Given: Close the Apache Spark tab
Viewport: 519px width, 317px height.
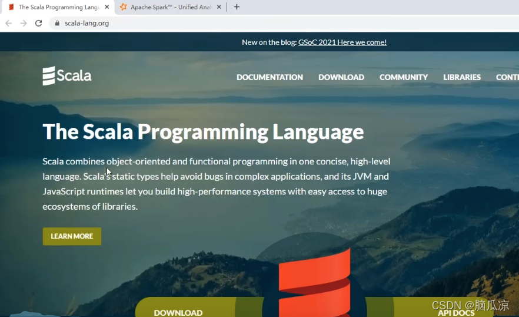Looking at the screenshot, I should tap(219, 7).
